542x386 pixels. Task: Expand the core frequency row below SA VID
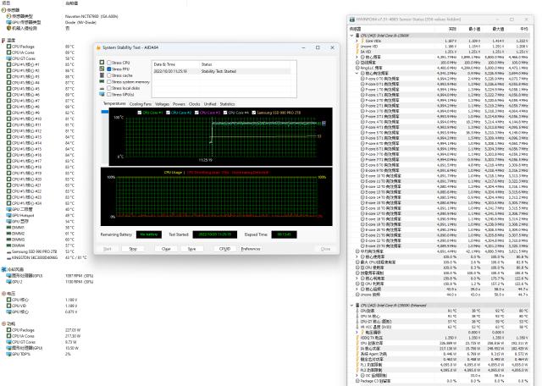[357, 57]
